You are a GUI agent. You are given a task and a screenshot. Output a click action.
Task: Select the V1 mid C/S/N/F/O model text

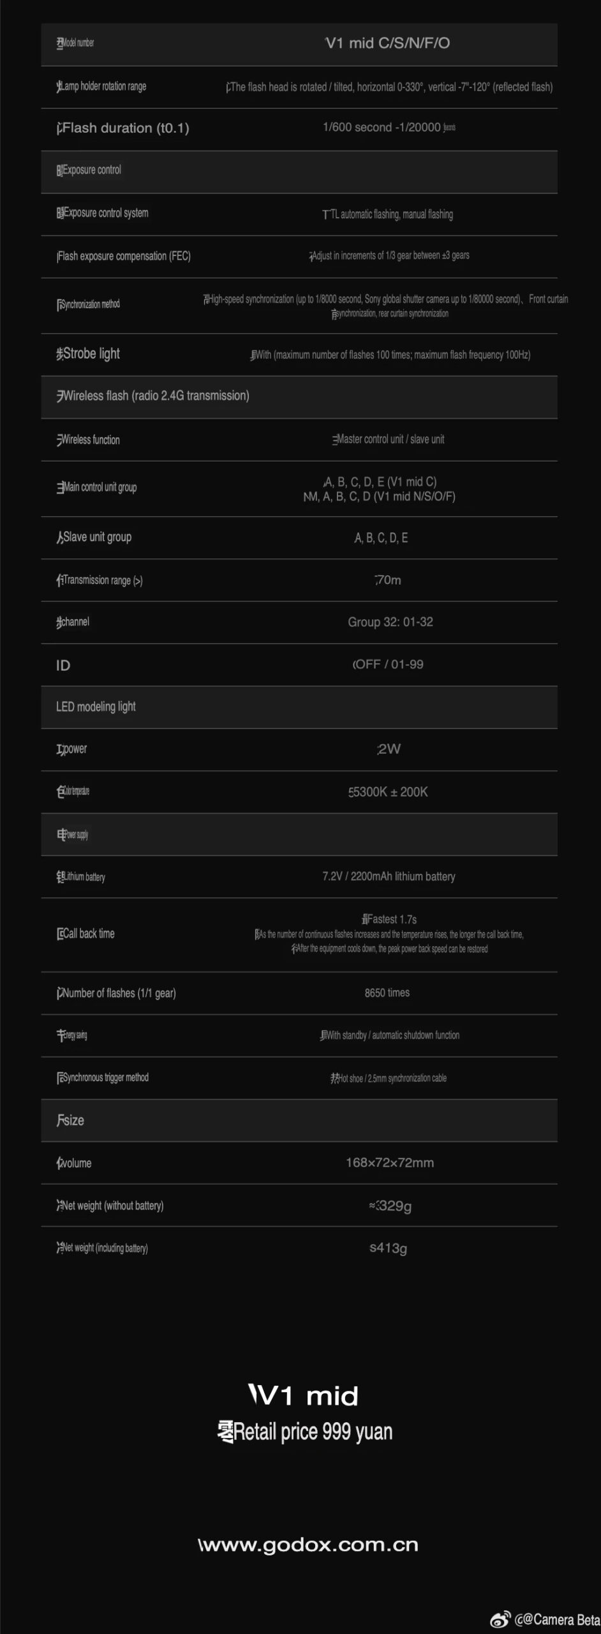click(387, 43)
